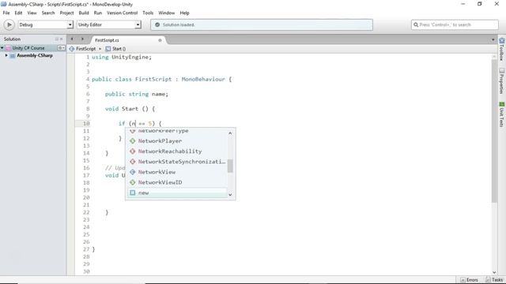The image size is (506, 284).
Task: Click the NetworkView class icon in autocomplete
Action: click(132, 172)
